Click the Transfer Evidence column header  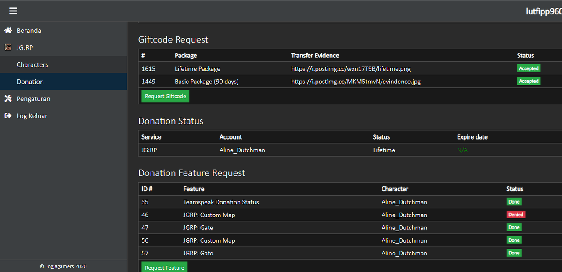(315, 56)
